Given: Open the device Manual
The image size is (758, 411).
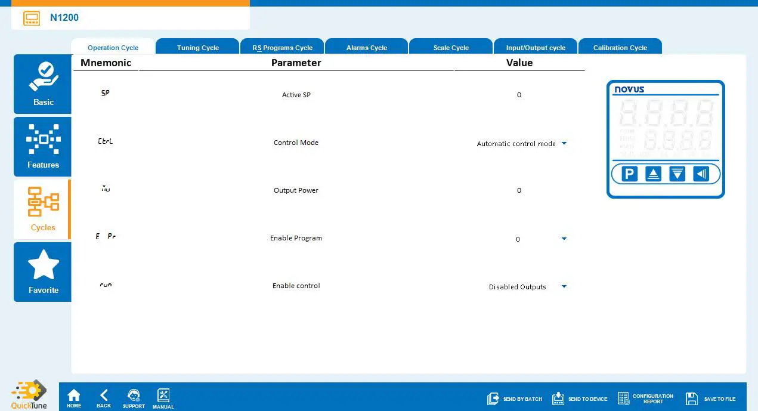Looking at the screenshot, I should coord(163,397).
